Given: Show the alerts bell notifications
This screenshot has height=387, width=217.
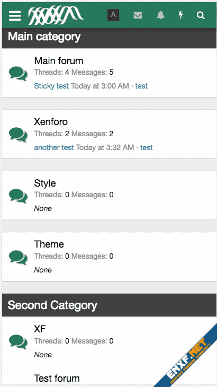Looking at the screenshot, I should [160, 15].
